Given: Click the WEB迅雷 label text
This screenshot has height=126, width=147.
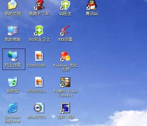Looking at the screenshot, I should coord(65,39).
